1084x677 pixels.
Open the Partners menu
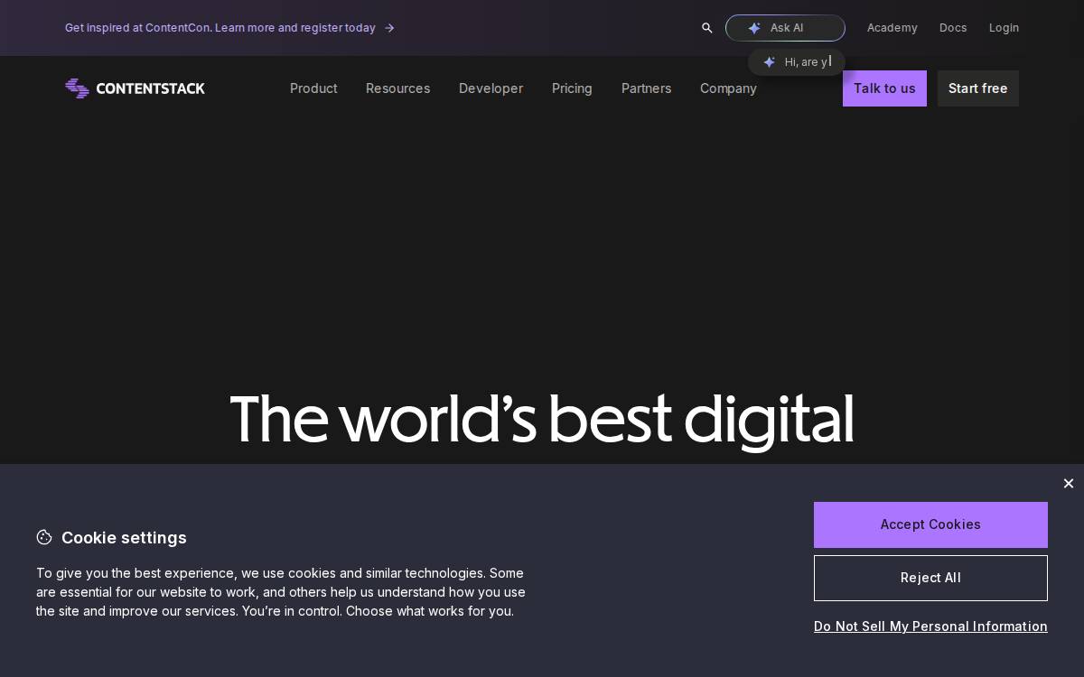(x=646, y=88)
